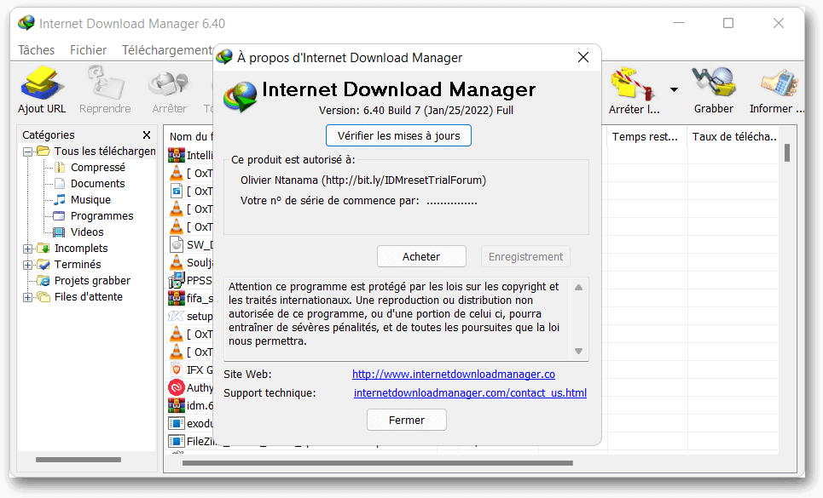Select the Documents category
This screenshot has width=823, height=498.
[97, 183]
